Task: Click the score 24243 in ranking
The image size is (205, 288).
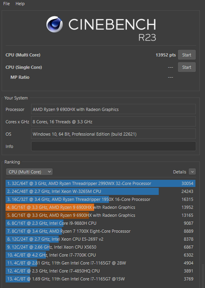Action: (x=187, y=191)
